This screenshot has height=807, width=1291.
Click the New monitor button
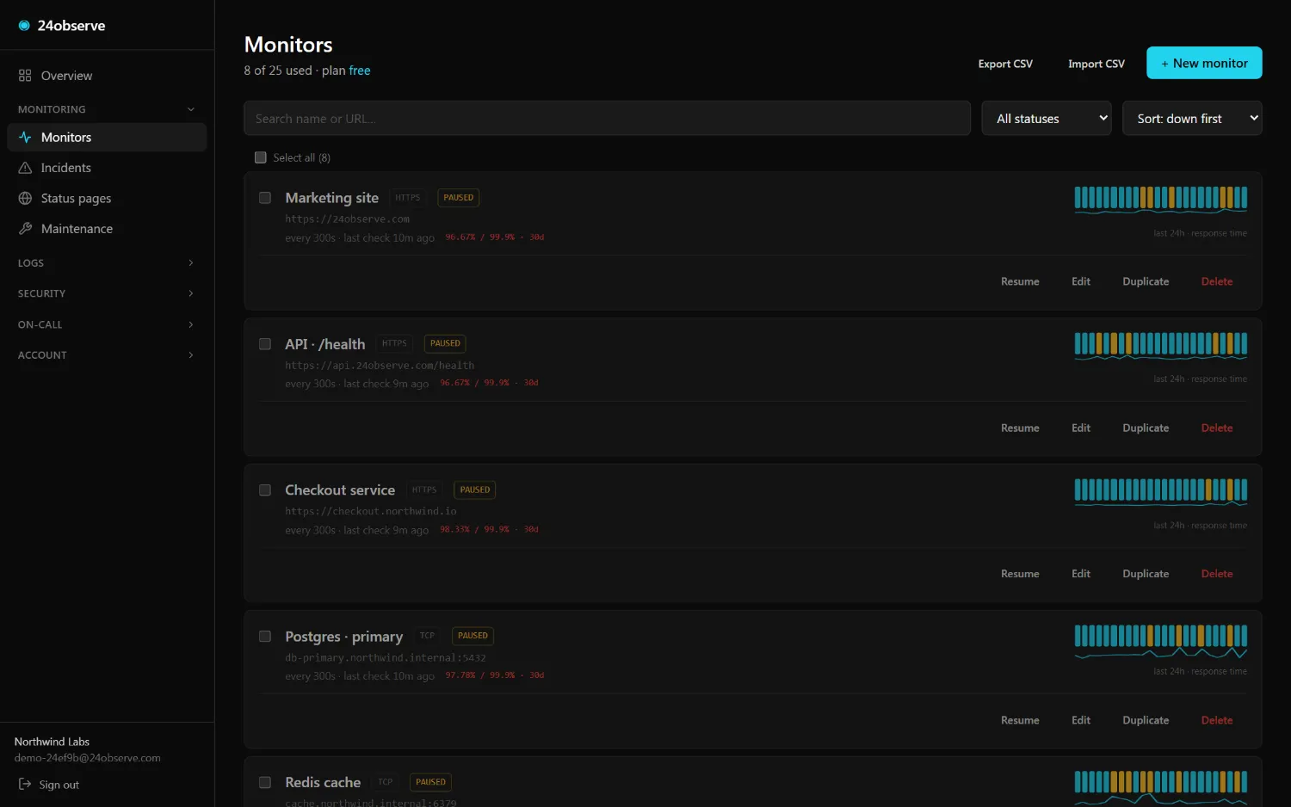coord(1204,63)
